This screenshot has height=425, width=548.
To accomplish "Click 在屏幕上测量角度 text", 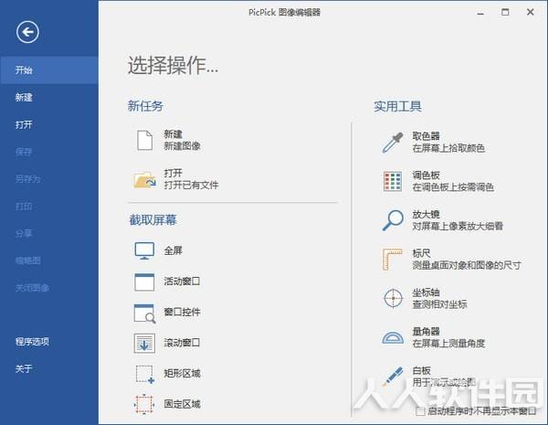I will [448, 343].
